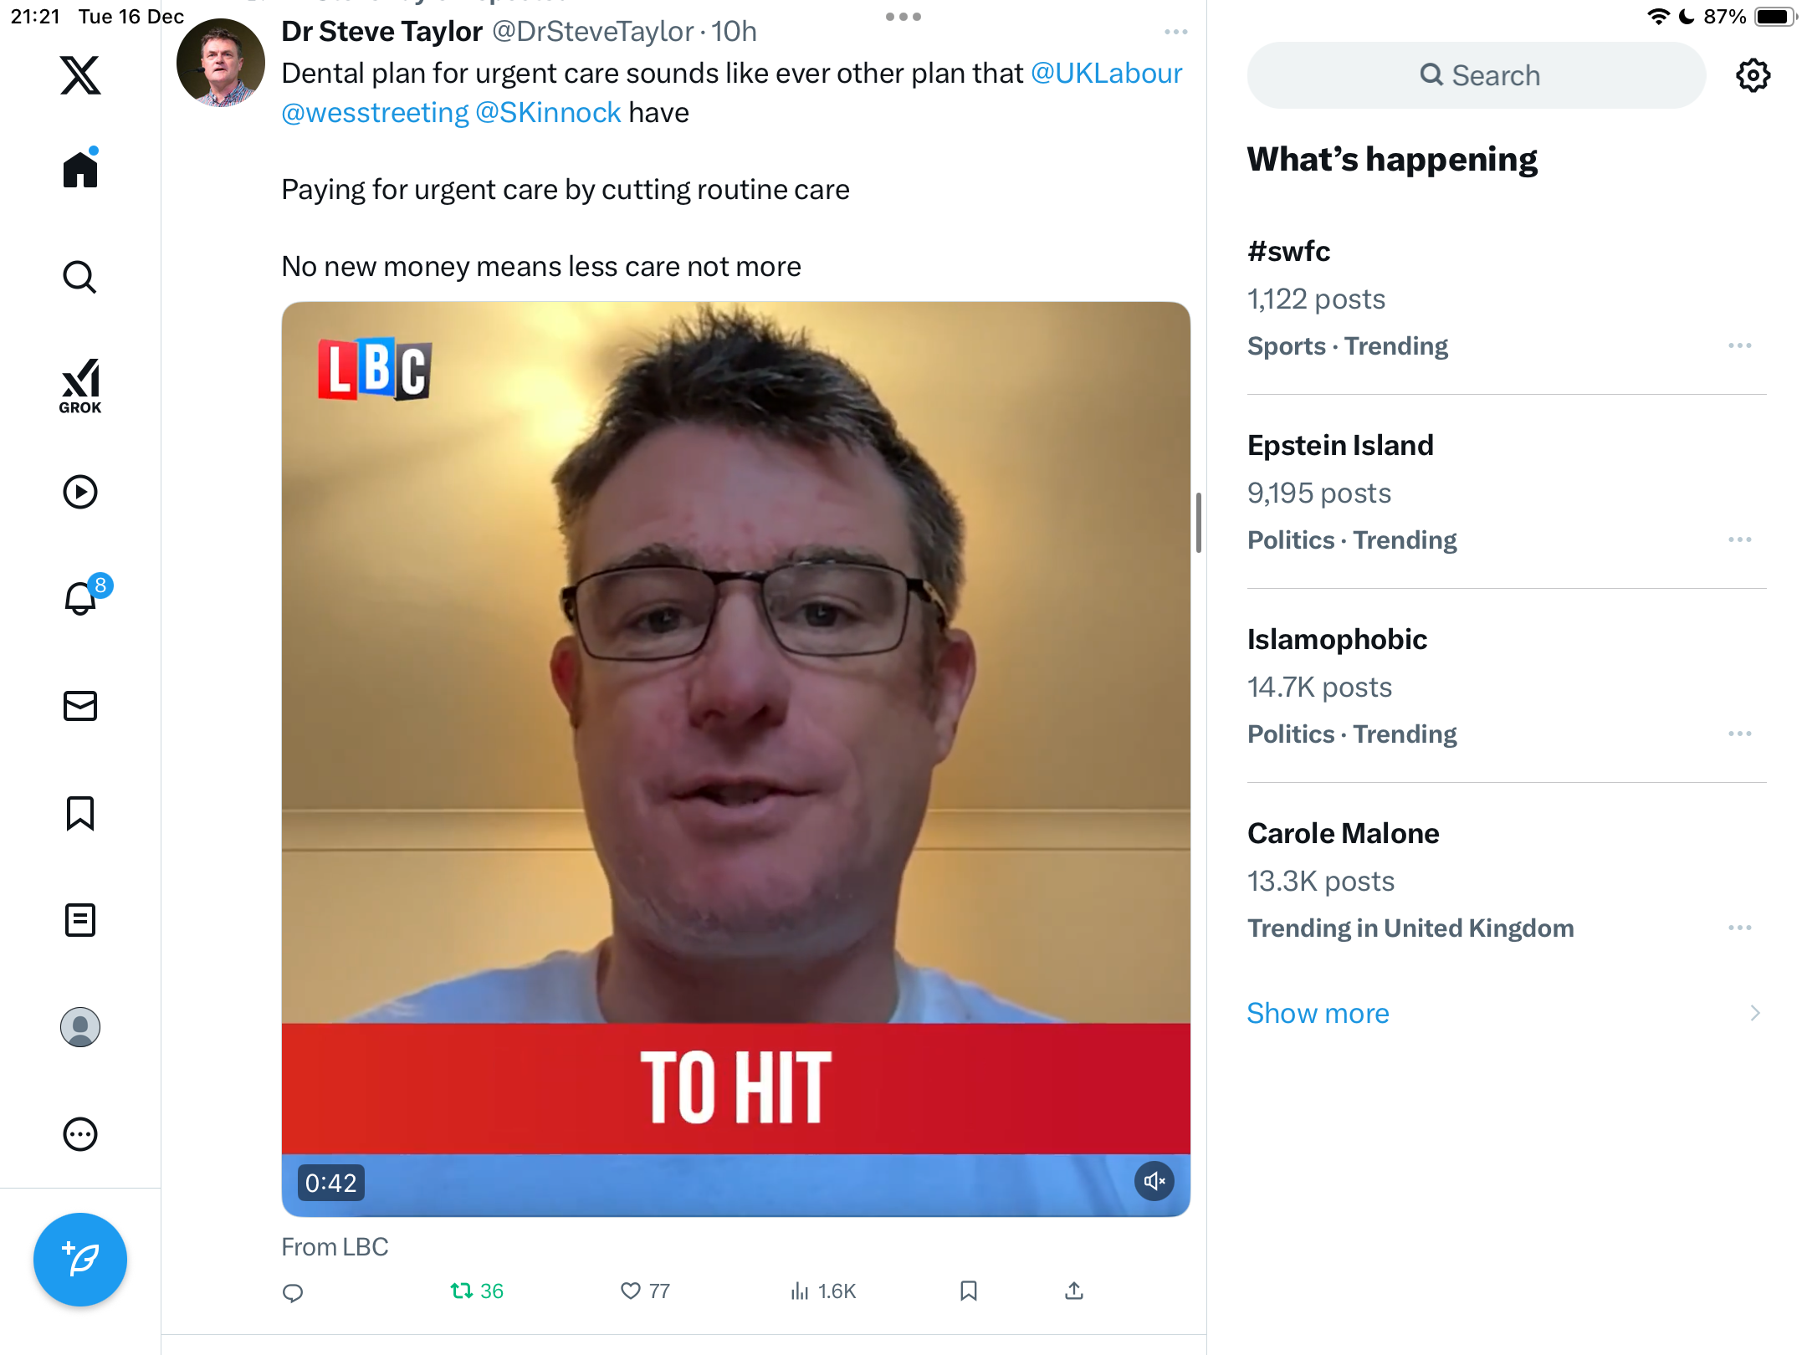
Task: Toggle the like heart showing 77
Action: coord(645,1291)
